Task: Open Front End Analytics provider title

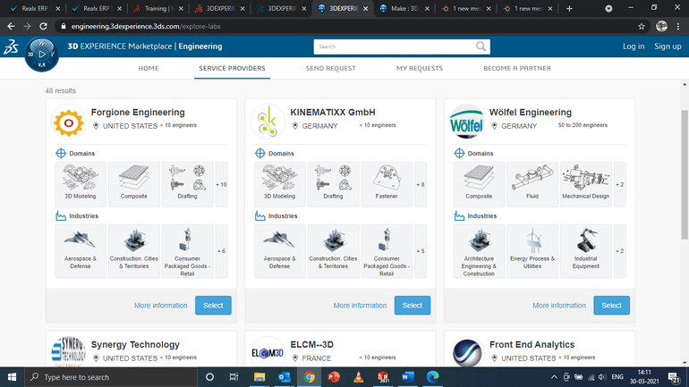Action: pos(532,345)
